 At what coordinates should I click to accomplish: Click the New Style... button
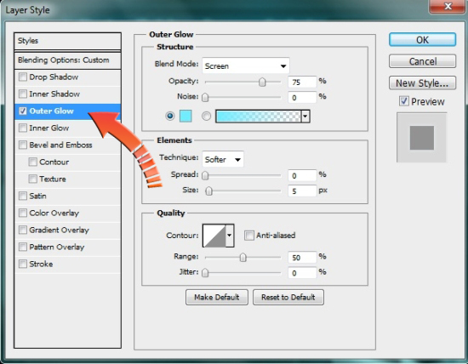pyautogui.click(x=422, y=83)
